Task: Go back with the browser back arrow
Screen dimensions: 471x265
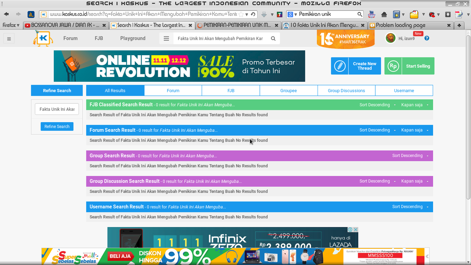Action: pos(6,14)
